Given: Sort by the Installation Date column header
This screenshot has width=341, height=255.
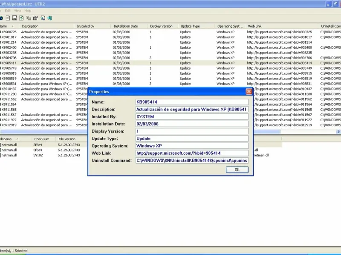Looking at the screenshot, I should (x=129, y=26).
